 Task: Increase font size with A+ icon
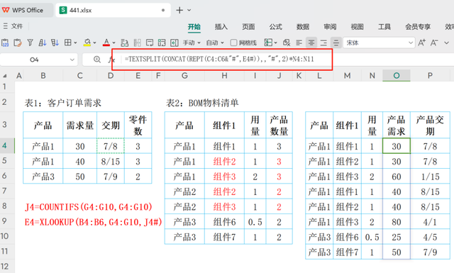(421, 43)
